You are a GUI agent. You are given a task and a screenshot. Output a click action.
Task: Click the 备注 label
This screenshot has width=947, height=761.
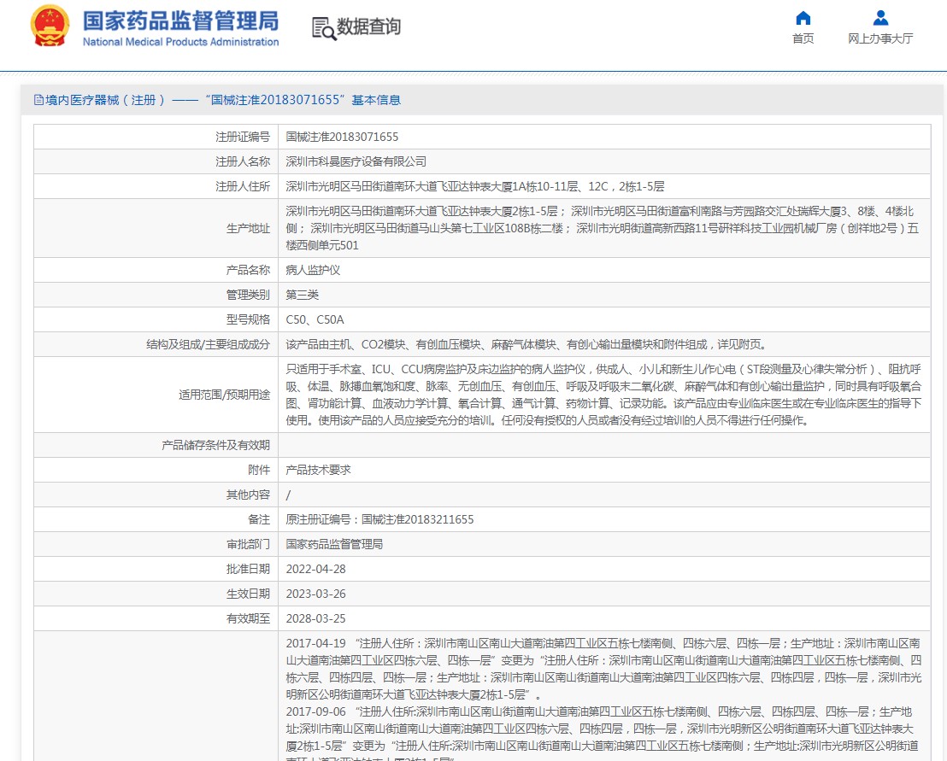(259, 519)
